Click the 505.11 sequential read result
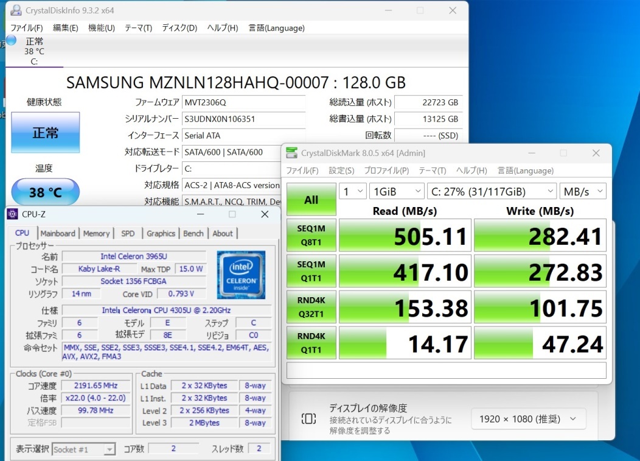 (405, 236)
